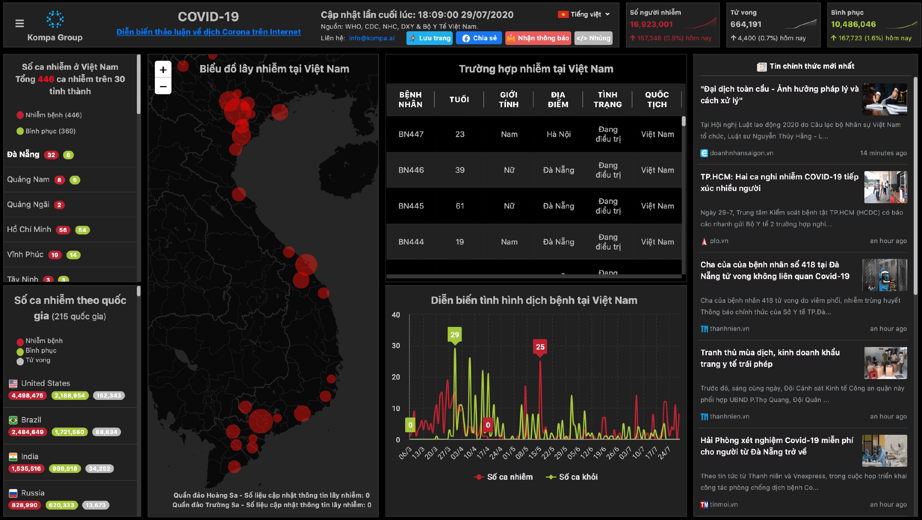Expand the Đà Nẵng province row
Image resolution: width=922 pixels, height=520 pixels.
coord(23,155)
